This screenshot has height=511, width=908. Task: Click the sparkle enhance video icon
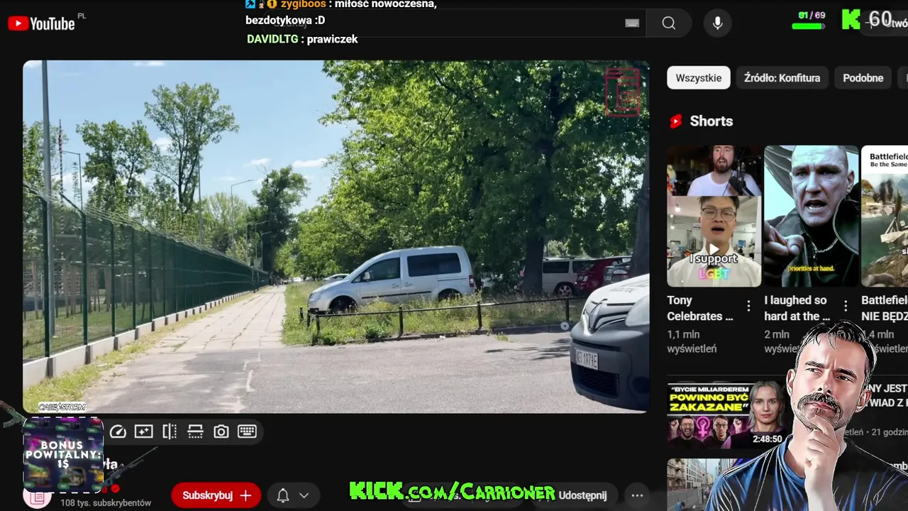[143, 432]
